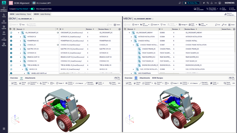Open EBOM table column settings gear
This screenshot has height=133, width=237.
(120, 29)
